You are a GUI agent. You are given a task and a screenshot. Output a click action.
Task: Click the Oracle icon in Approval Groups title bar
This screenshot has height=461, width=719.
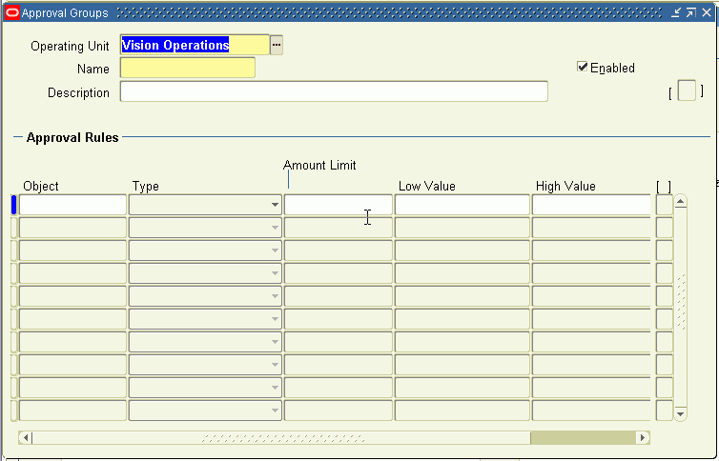(13, 12)
